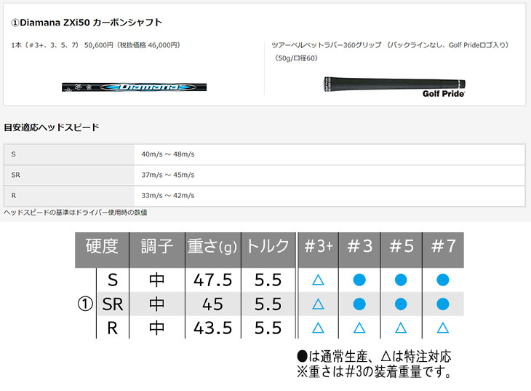The height and width of the screenshot is (391, 531).
Task: Click the blue circle for SR row #3
Action: [359, 304]
